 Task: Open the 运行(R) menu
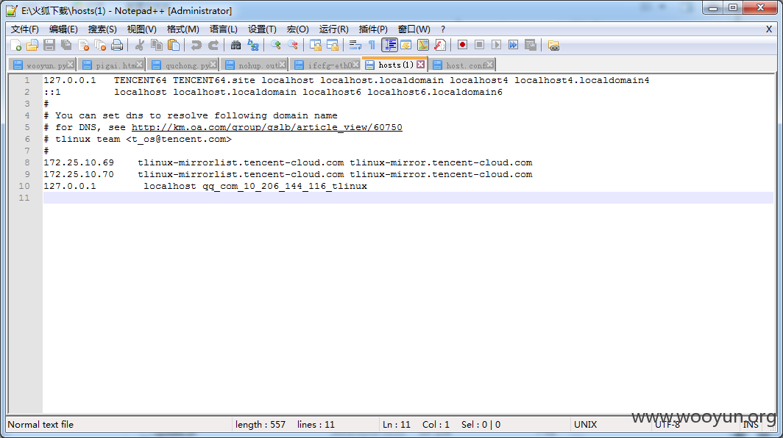pyautogui.click(x=333, y=29)
